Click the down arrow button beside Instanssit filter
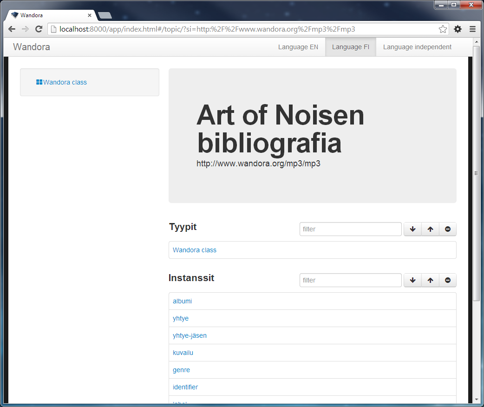The height and width of the screenshot is (407, 484). tap(412, 280)
